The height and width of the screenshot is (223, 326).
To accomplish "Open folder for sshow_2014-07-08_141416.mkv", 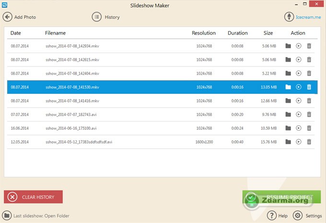I will 288,100.
